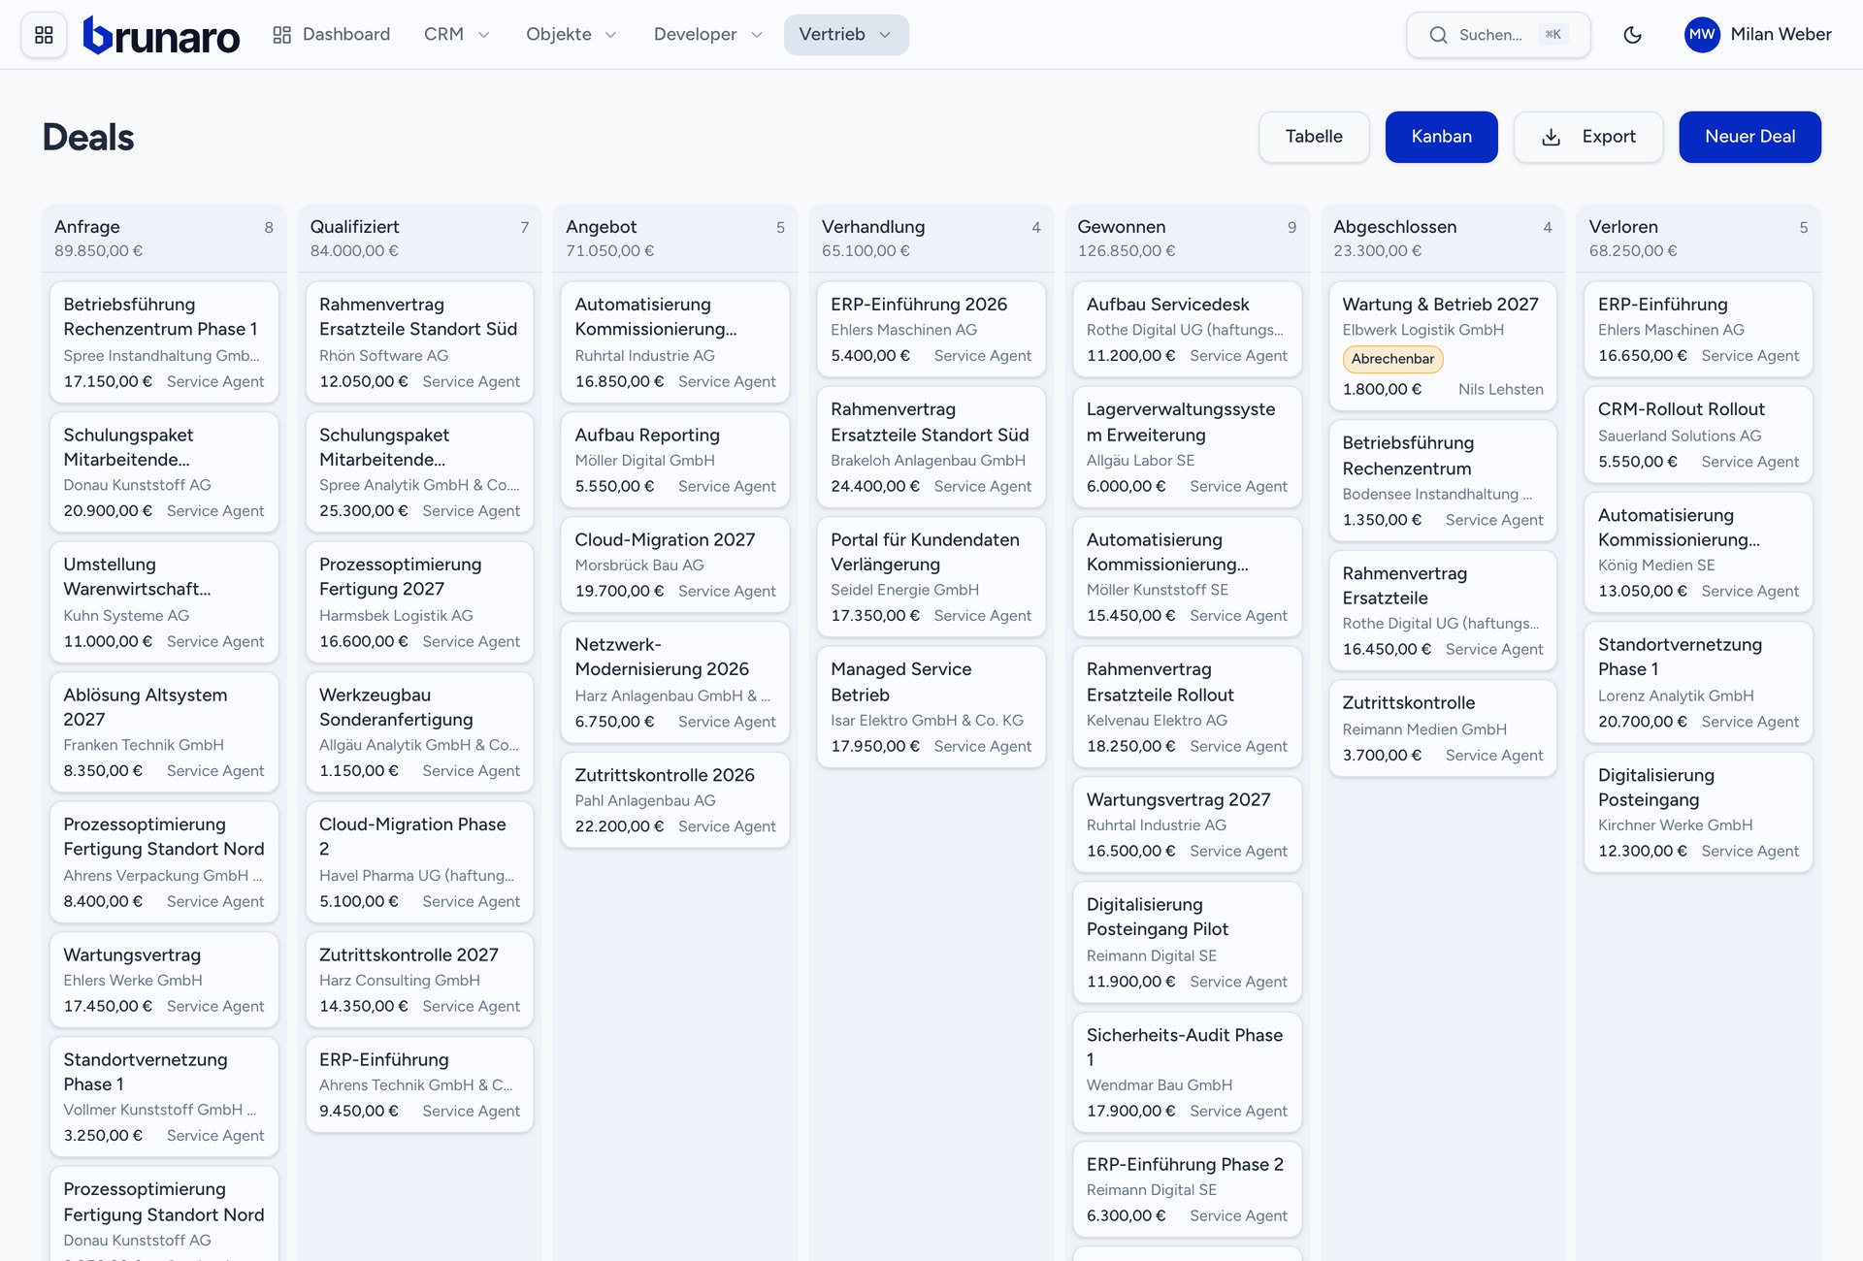The height and width of the screenshot is (1261, 1863).
Task: Open the Developer menu
Action: coord(707,35)
